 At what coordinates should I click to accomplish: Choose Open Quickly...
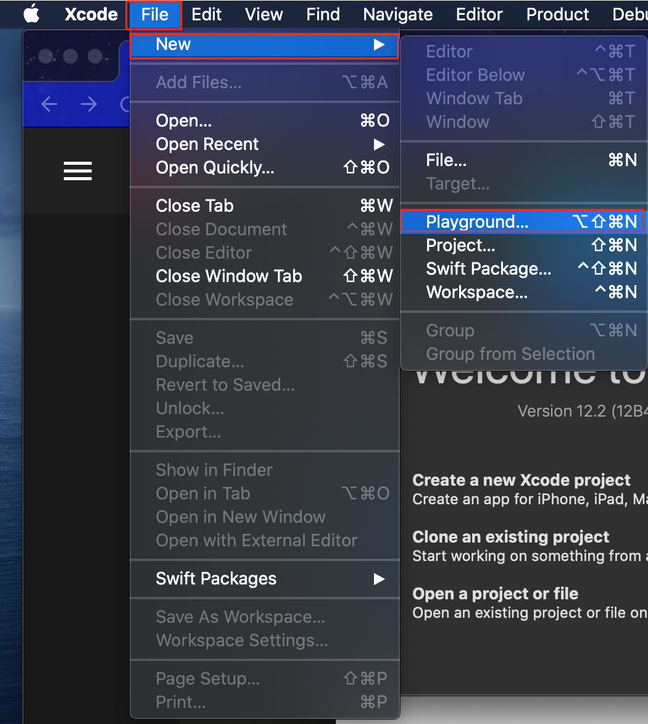point(265,168)
